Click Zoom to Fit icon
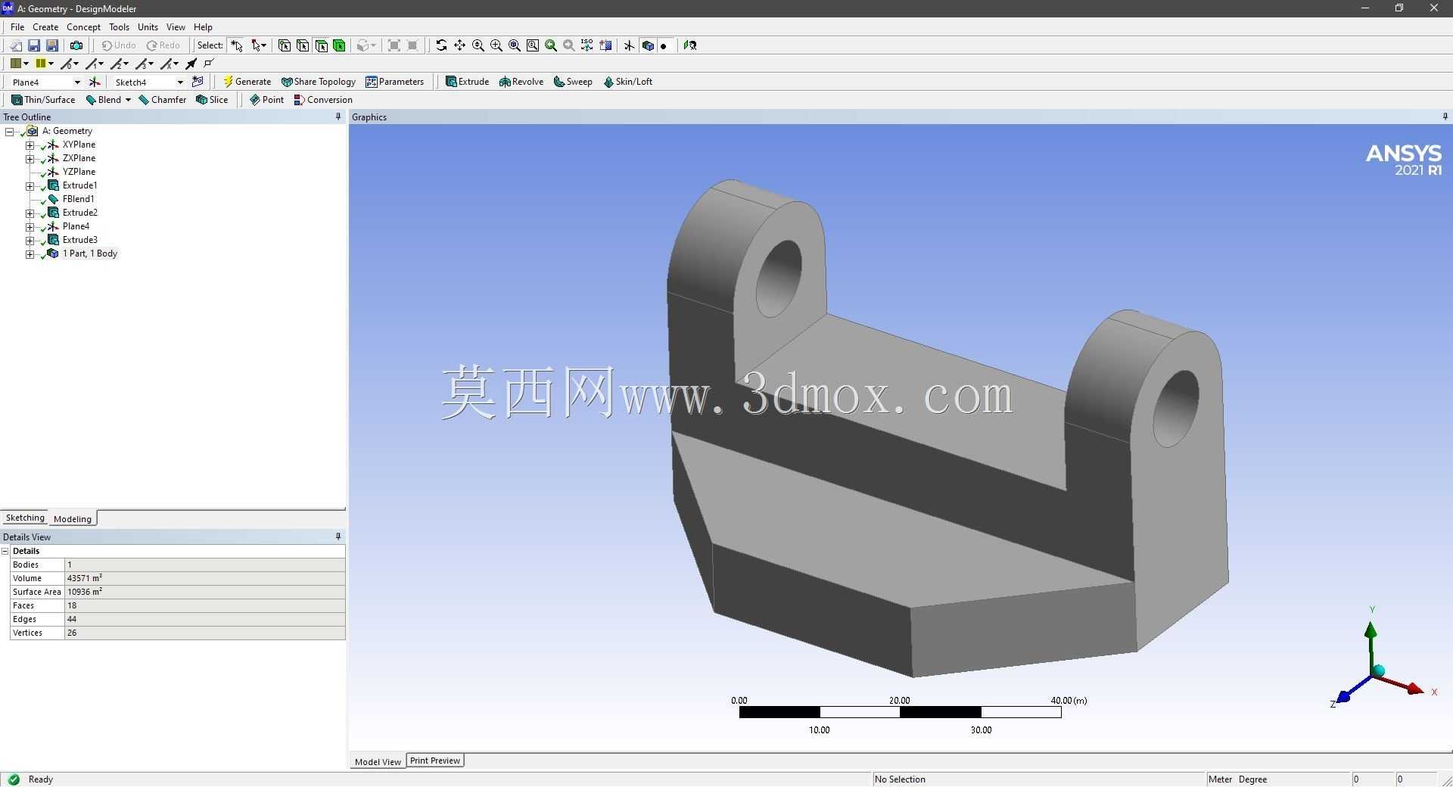The height and width of the screenshot is (787, 1453). (514, 45)
